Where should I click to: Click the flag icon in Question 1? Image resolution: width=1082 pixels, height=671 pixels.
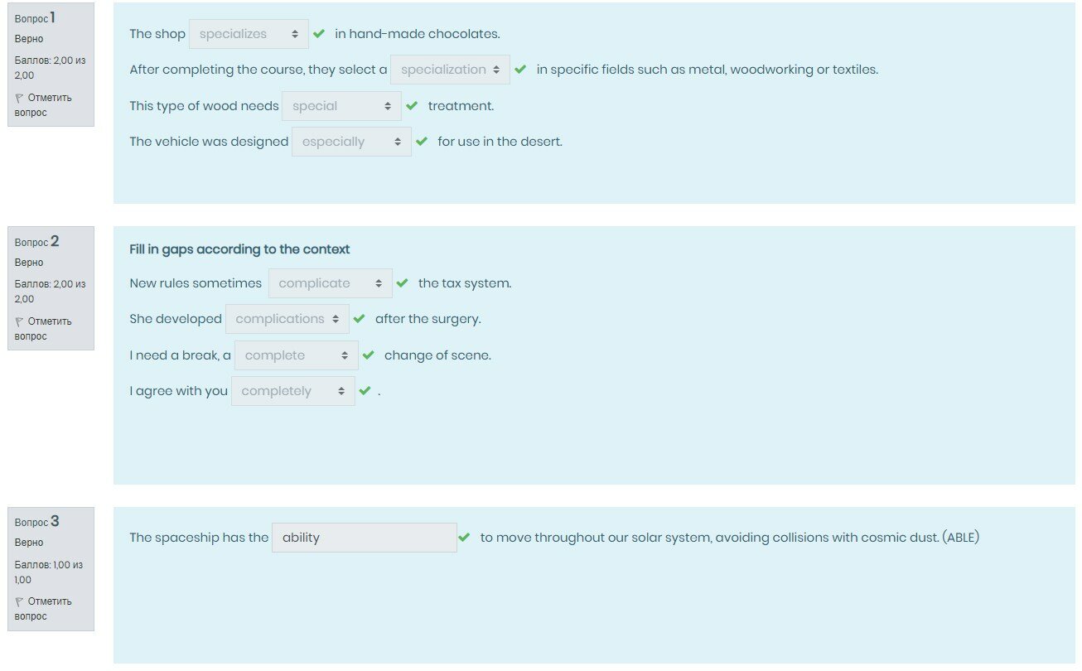point(19,98)
